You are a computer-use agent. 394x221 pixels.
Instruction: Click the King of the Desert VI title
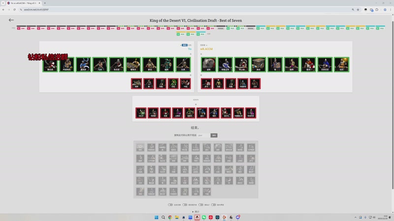coord(196,21)
